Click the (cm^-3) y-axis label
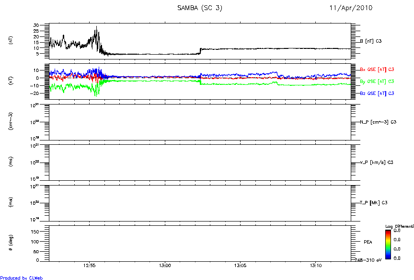Viewport: 414px width, 280px height. point(11,121)
